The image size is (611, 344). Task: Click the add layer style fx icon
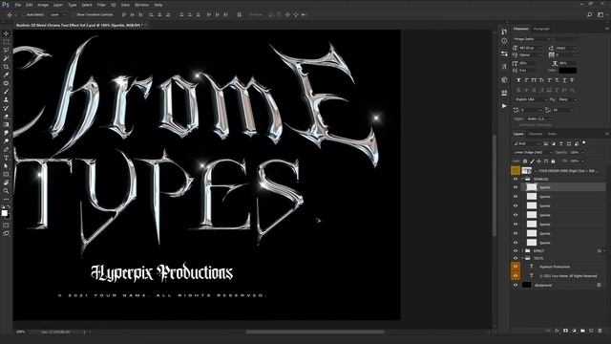tap(557, 331)
